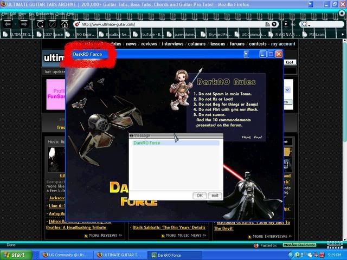Expand the bookmarks toolbar overflow arrow
347x260 pixels.
343,35
